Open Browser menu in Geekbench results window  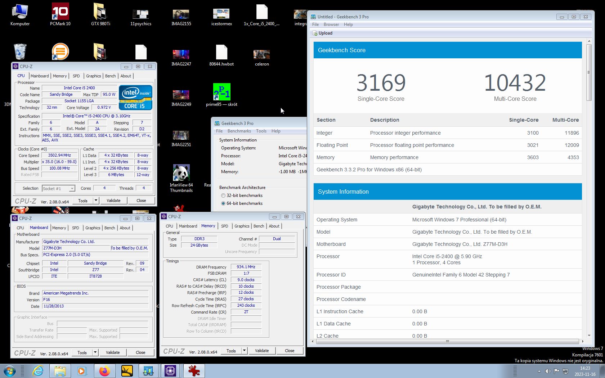(331, 24)
